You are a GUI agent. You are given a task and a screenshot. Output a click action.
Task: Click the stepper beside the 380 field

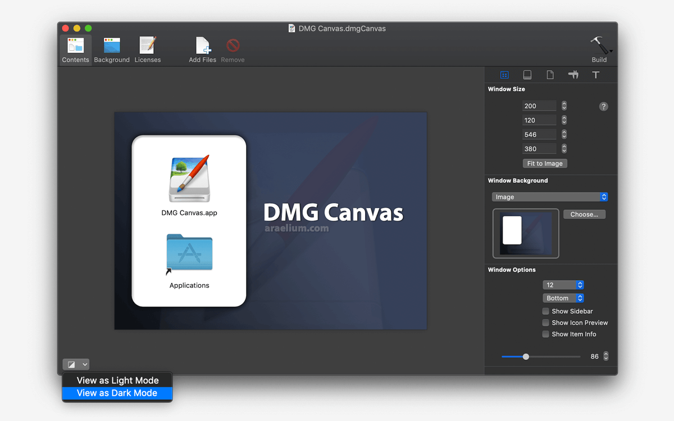click(564, 149)
